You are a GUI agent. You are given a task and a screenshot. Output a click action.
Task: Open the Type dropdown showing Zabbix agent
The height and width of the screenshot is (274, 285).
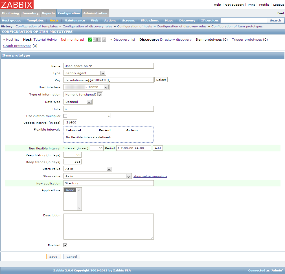pos(85,73)
